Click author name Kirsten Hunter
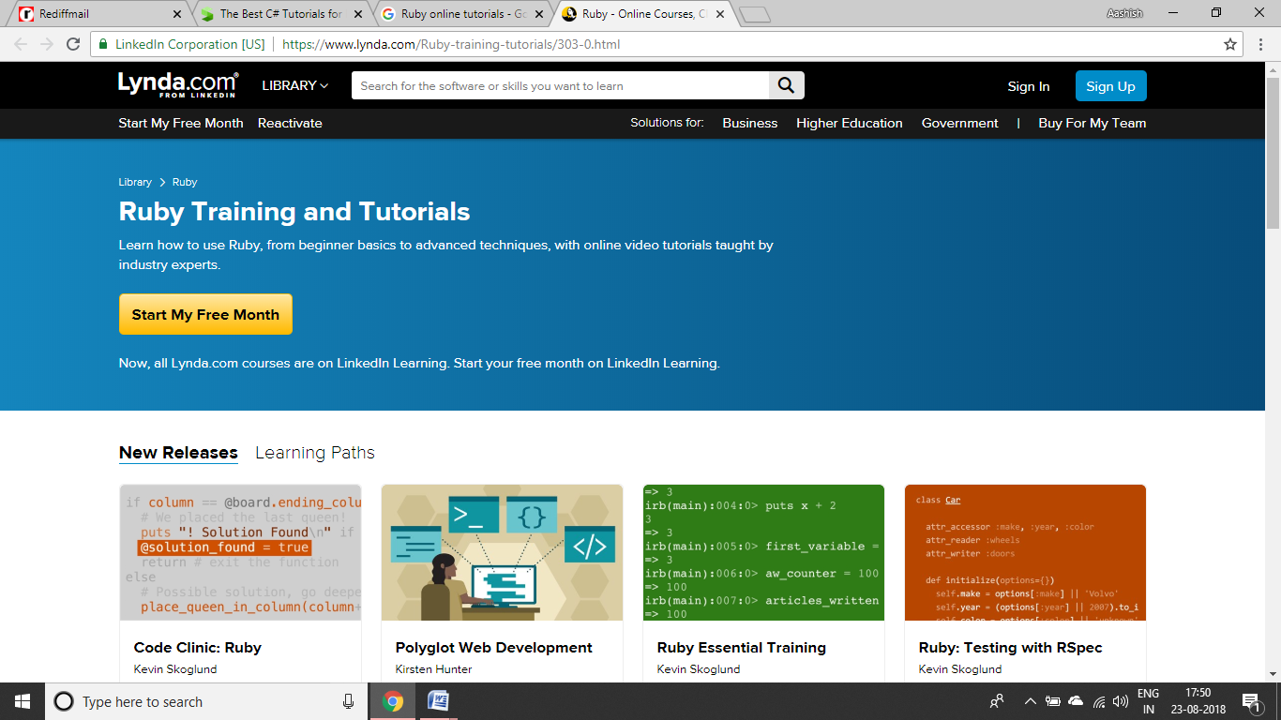Screen dimensions: 1281x720 tap(434, 669)
